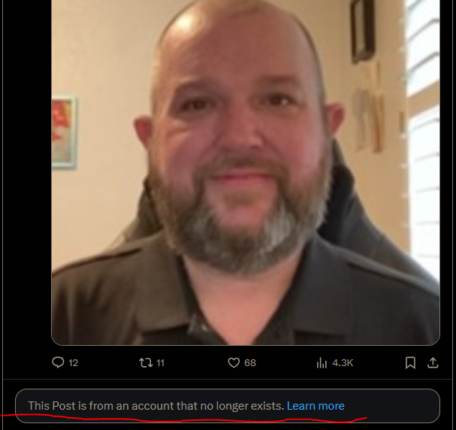Image resolution: width=456 pixels, height=430 pixels.
Task: Click the repost count 11
Action: 160,363
